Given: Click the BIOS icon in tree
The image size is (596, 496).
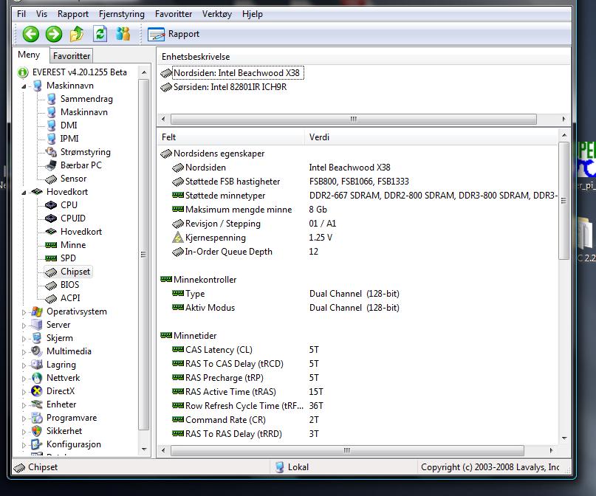Looking at the screenshot, I should [51, 285].
